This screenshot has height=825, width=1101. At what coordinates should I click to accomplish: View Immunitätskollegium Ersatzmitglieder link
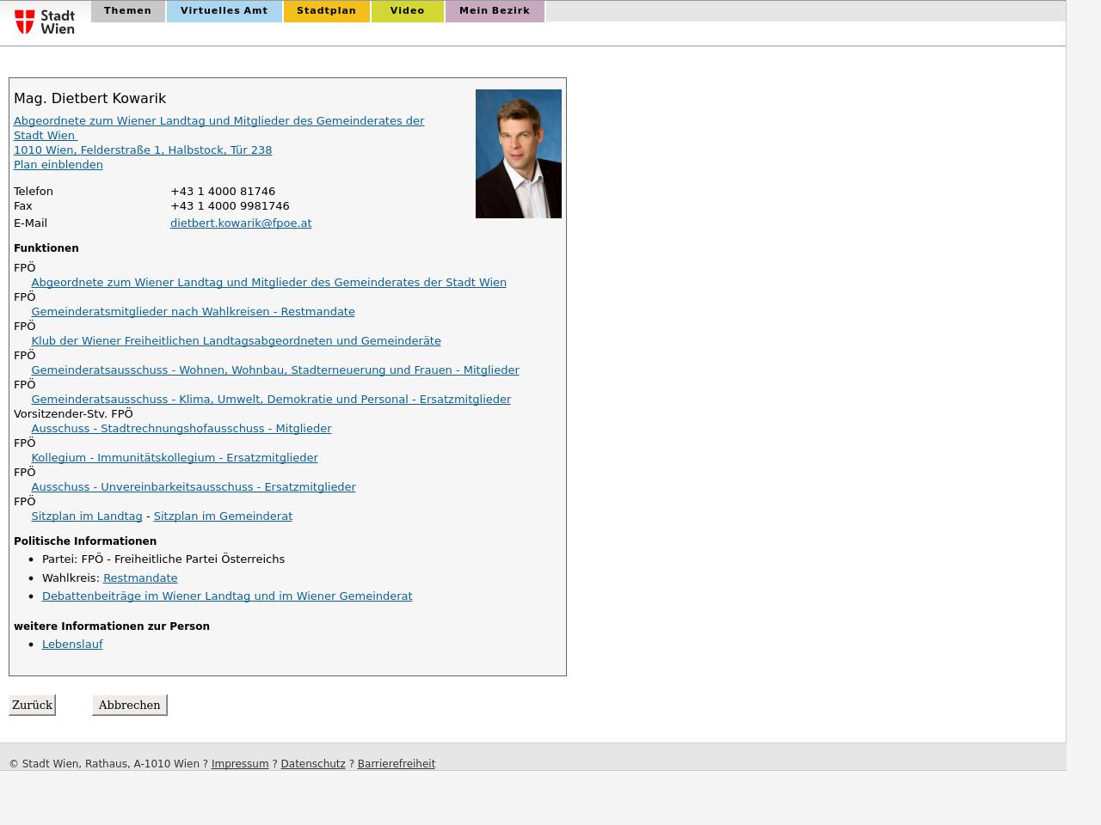click(175, 458)
